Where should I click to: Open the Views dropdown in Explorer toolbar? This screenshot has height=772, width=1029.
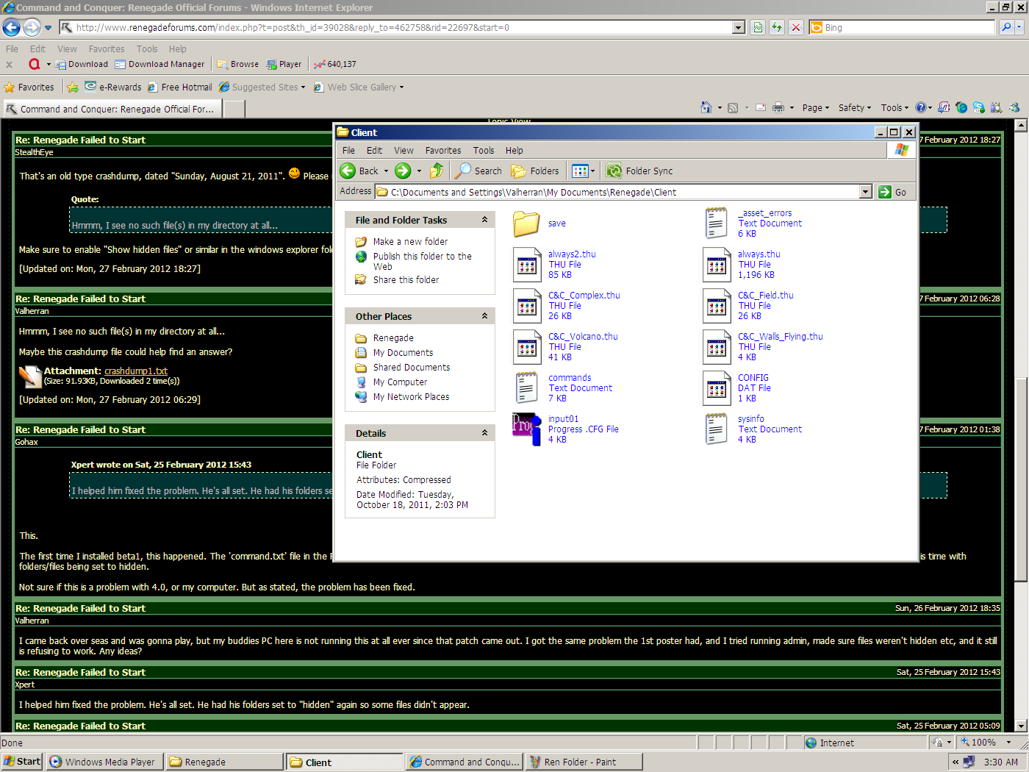[584, 171]
